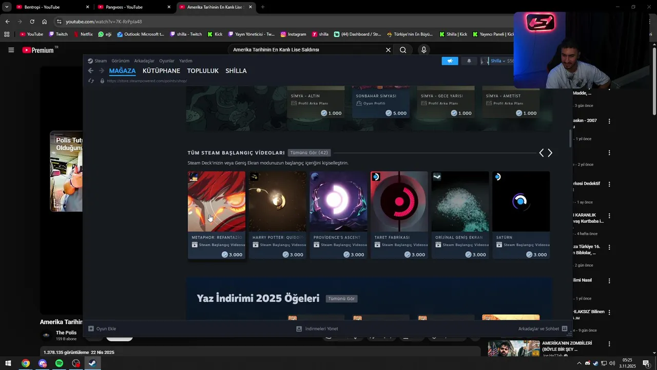Open Steam notifications bell

coord(469,61)
